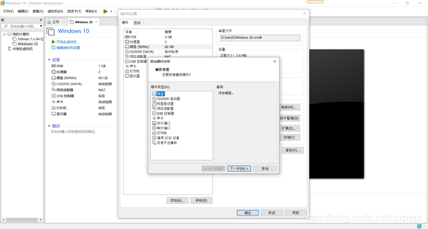This screenshot has height=229, width=428.
Task: Click the search magnifier icon in library box
Action: (6, 26)
